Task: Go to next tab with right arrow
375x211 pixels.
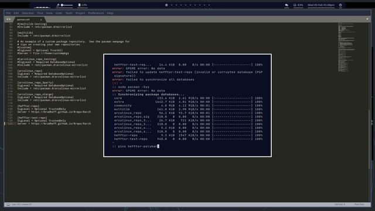Action: point(9,19)
